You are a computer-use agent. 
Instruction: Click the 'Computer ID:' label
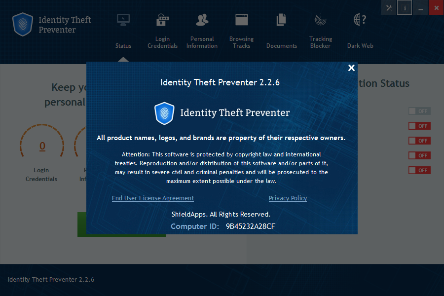(x=195, y=226)
